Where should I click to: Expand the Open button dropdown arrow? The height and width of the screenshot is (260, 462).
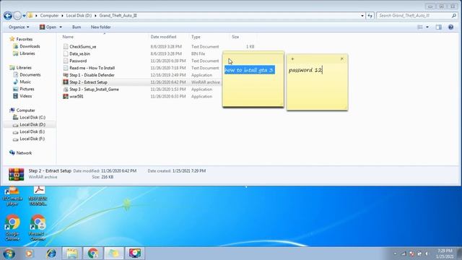pyautogui.click(x=61, y=27)
